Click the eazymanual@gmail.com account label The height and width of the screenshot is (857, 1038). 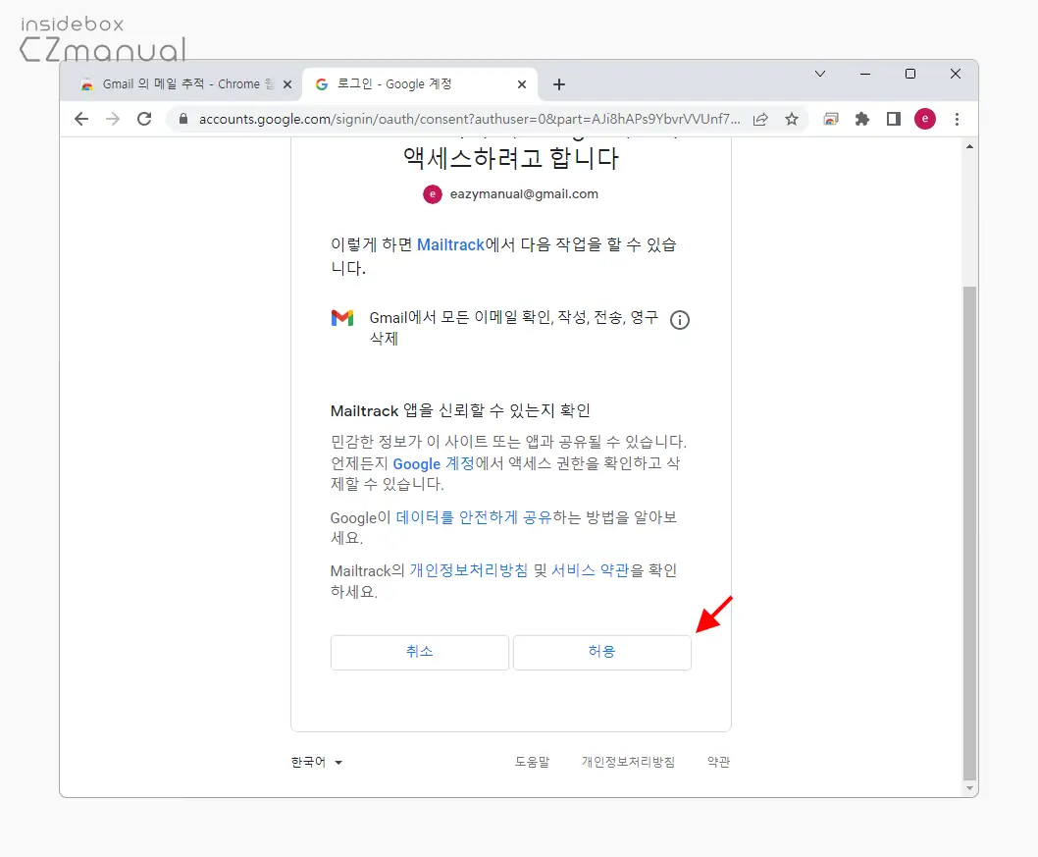pos(524,194)
